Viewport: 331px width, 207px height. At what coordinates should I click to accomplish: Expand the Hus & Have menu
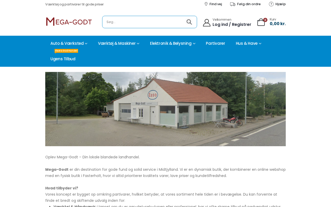[x=249, y=43]
